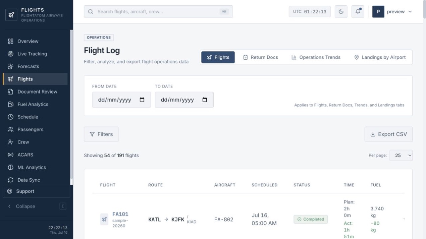Click the search magnifier icon
Screen dimensions: 426x239
pos(91,12)
